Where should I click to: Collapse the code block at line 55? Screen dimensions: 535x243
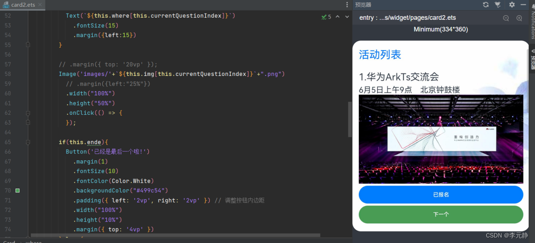click(28, 45)
